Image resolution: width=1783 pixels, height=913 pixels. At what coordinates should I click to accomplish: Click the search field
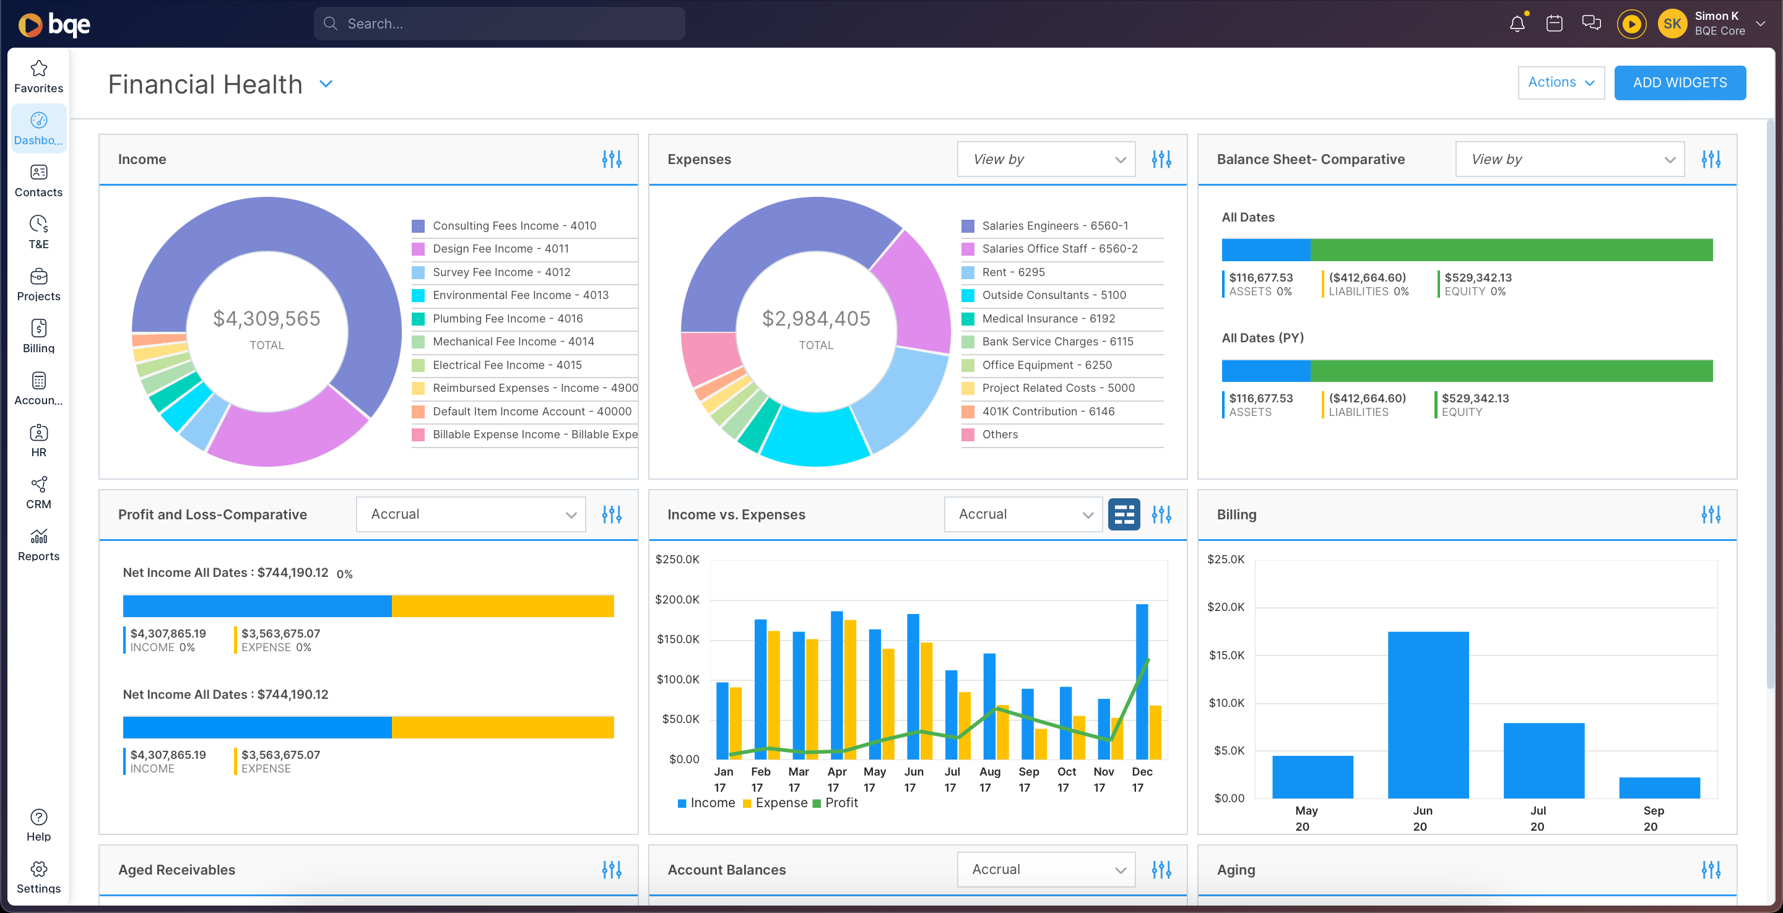[500, 23]
